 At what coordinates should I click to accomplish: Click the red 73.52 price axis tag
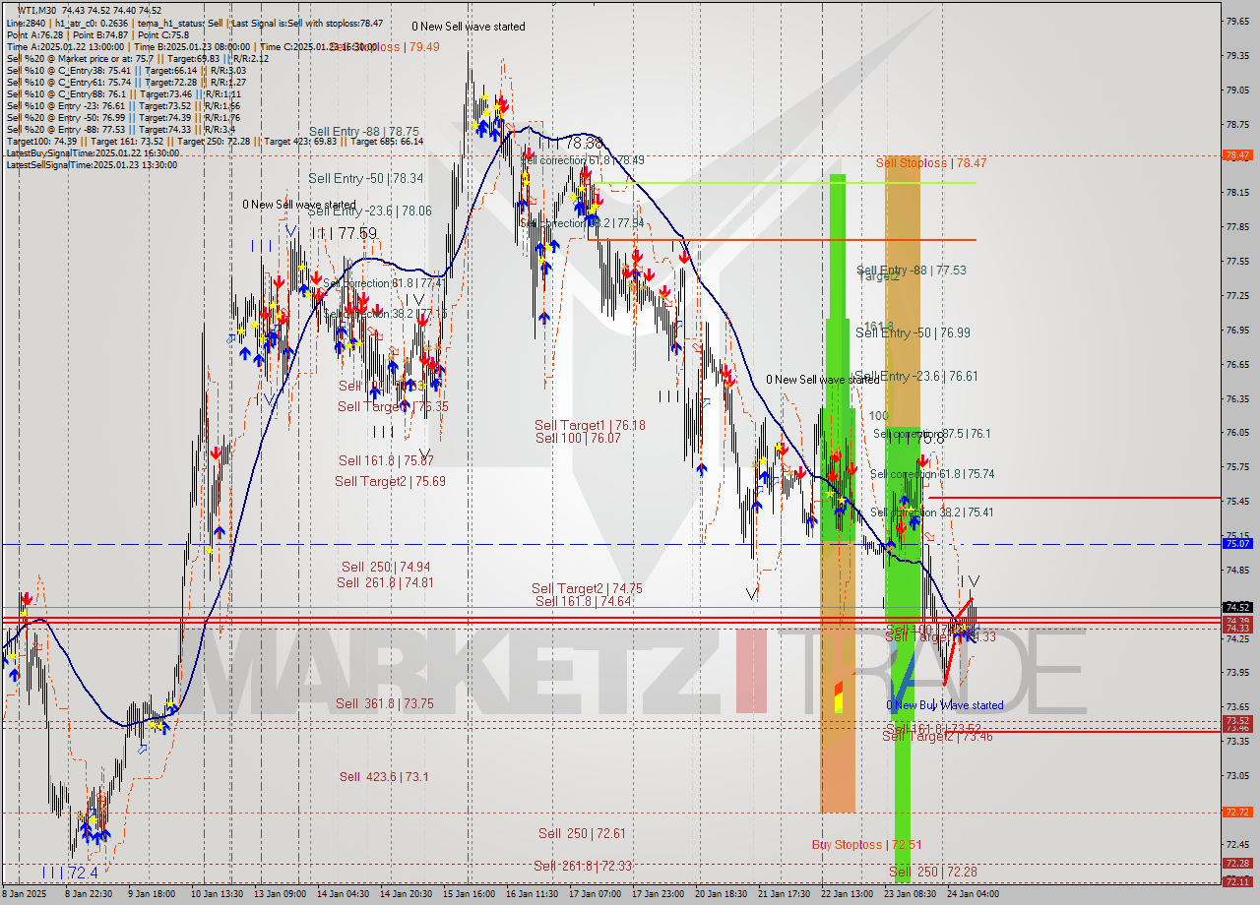[x=1237, y=721]
